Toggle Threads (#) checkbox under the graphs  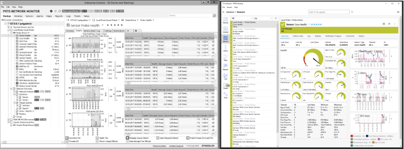click(67, 141)
